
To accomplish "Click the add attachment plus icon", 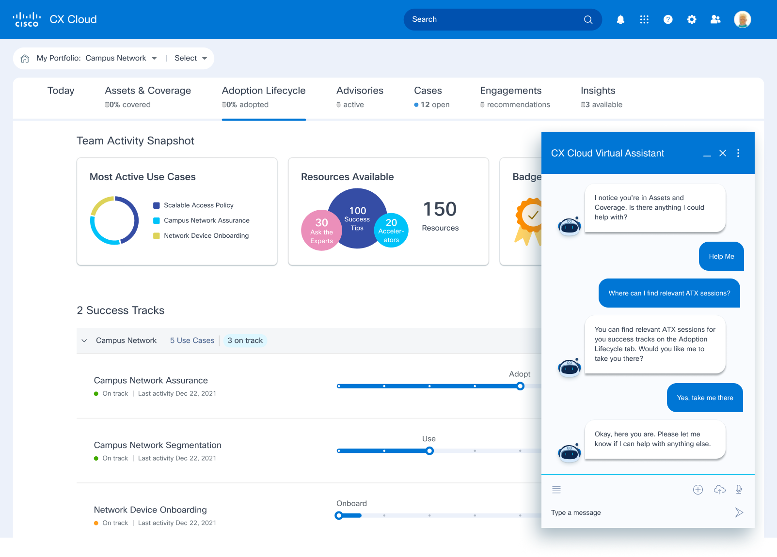I will (x=698, y=490).
